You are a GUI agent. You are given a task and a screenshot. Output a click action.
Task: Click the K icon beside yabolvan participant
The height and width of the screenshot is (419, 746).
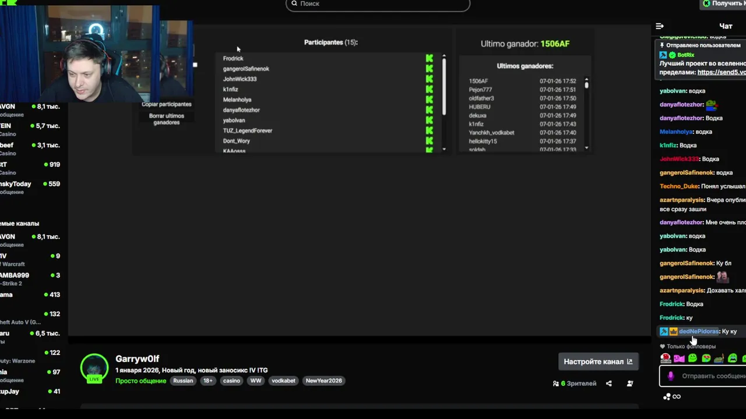pos(430,120)
